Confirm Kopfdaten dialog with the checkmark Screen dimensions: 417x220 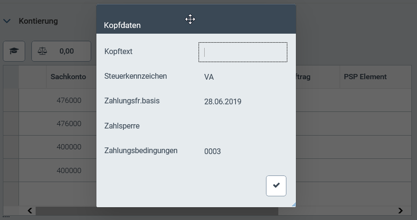(x=276, y=185)
